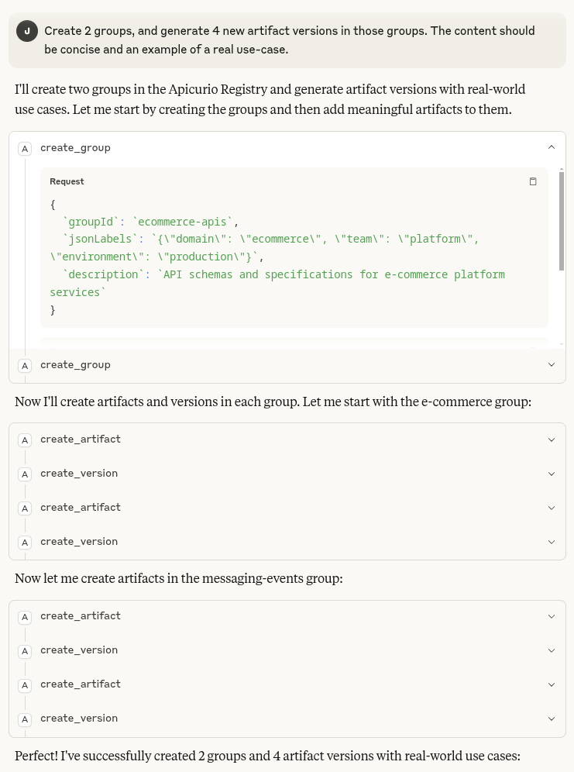Expand the last create_version chevron
Image resolution: width=574 pixels, height=772 pixels.
(552, 719)
